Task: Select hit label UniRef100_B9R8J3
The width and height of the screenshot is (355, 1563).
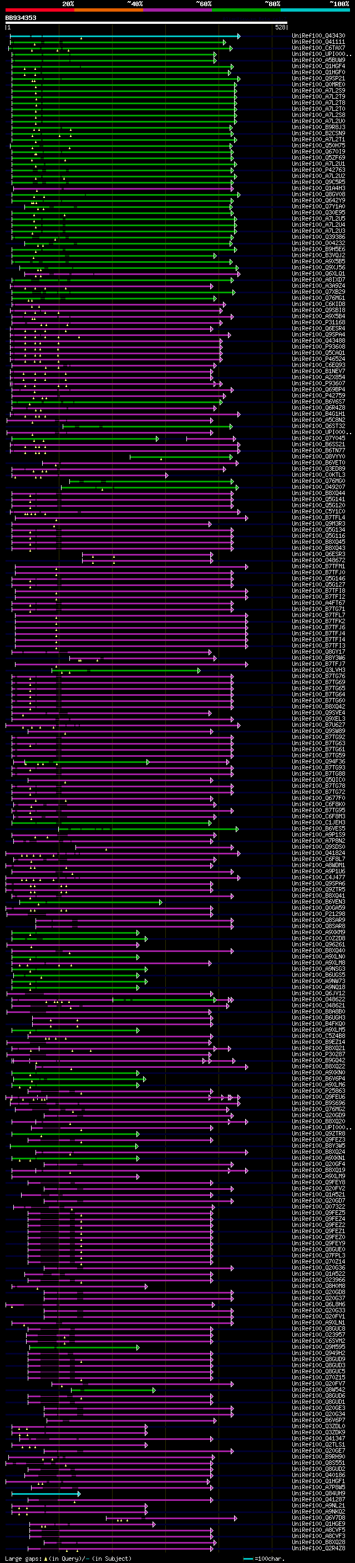Action: (x=318, y=128)
